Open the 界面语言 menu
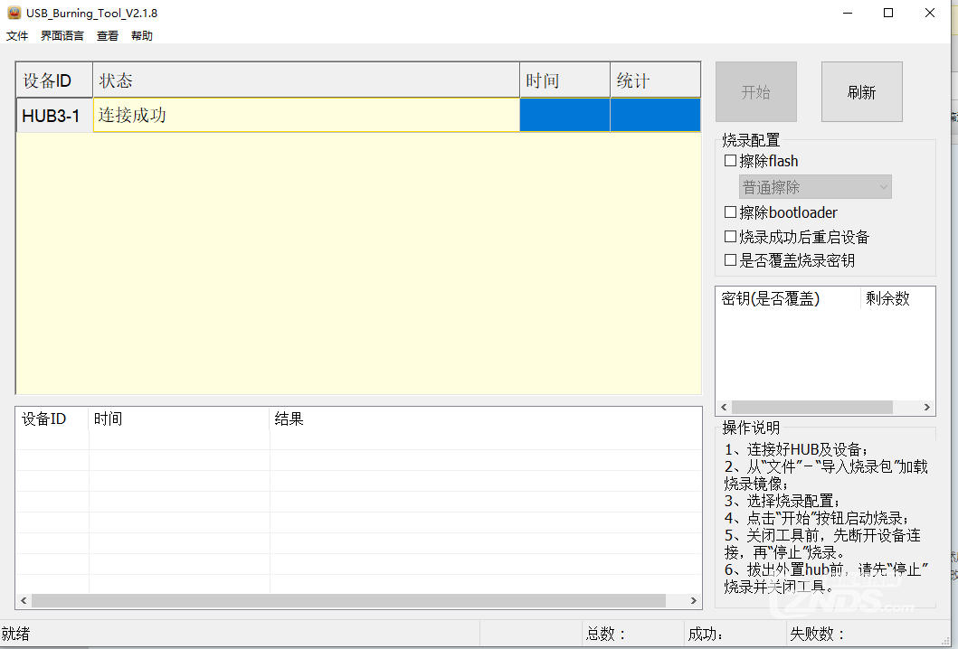The width and height of the screenshot is (958, 649). click(x=61, y=35)
